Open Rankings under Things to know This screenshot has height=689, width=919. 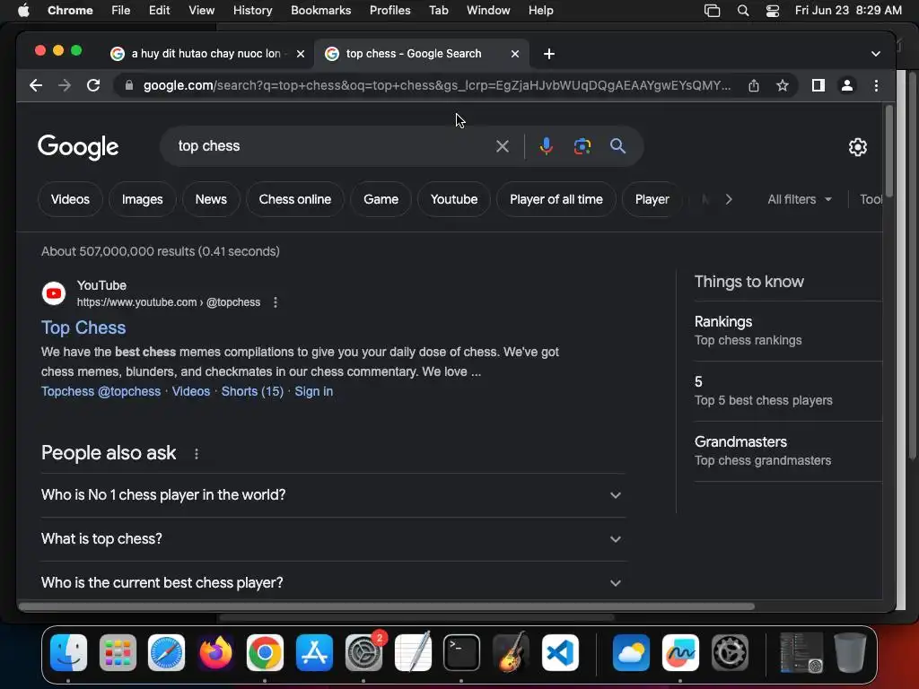pyautogui.click(x=788, y=331)
